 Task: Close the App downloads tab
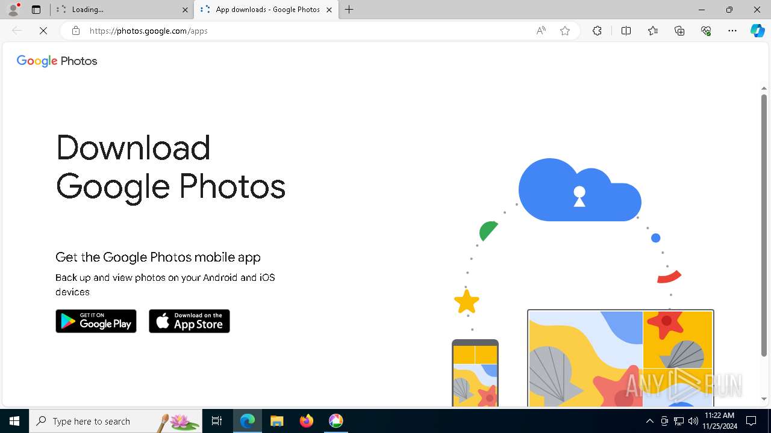pos(329,10)
